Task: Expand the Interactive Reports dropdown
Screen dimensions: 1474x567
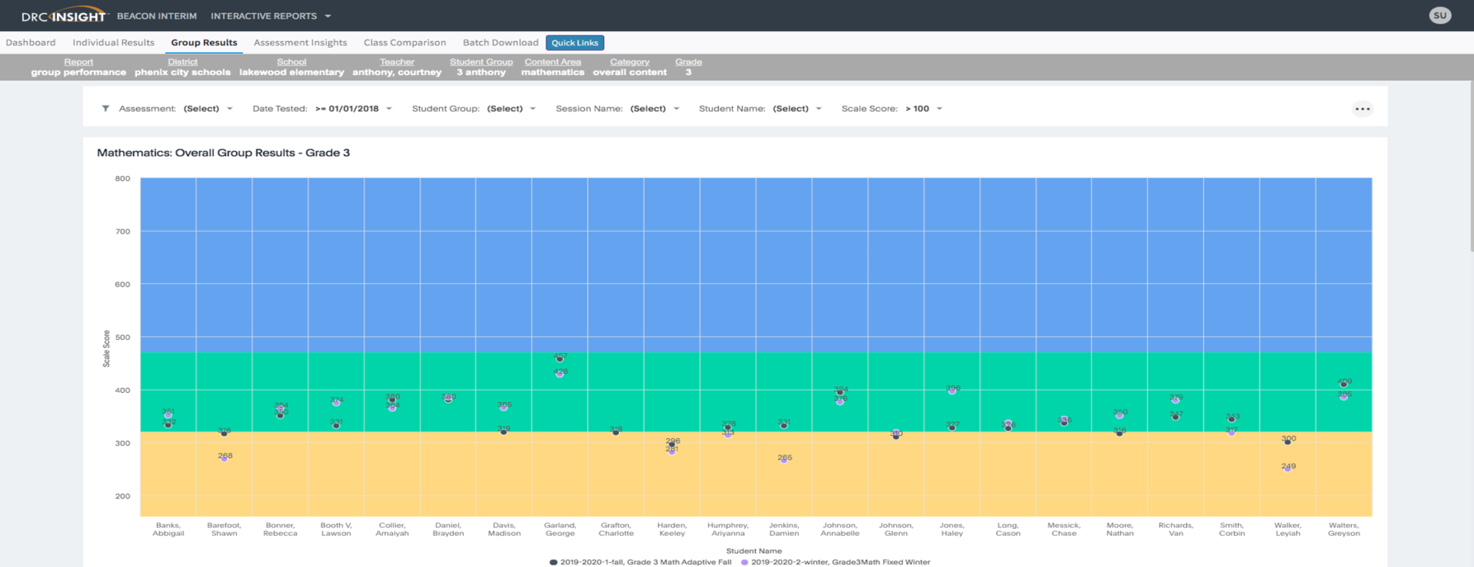Action: 271,16
